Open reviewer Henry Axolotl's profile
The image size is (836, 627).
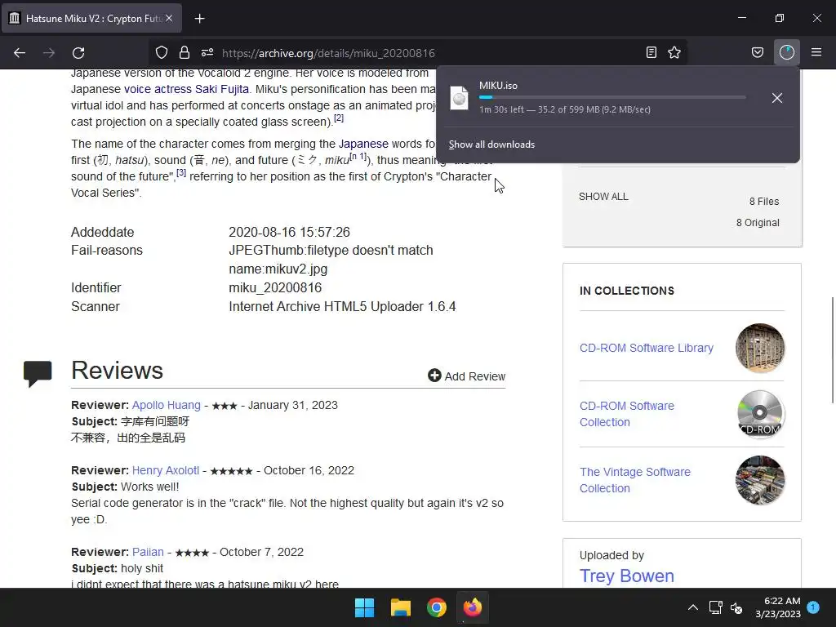coord(165,471)
